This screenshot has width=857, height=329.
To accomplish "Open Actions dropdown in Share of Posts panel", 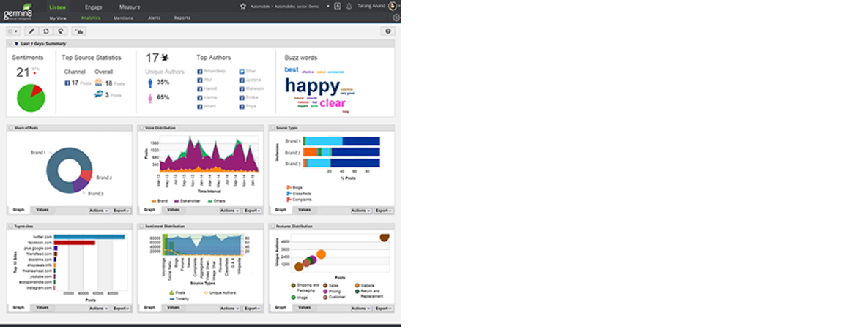I will [99, 211].
